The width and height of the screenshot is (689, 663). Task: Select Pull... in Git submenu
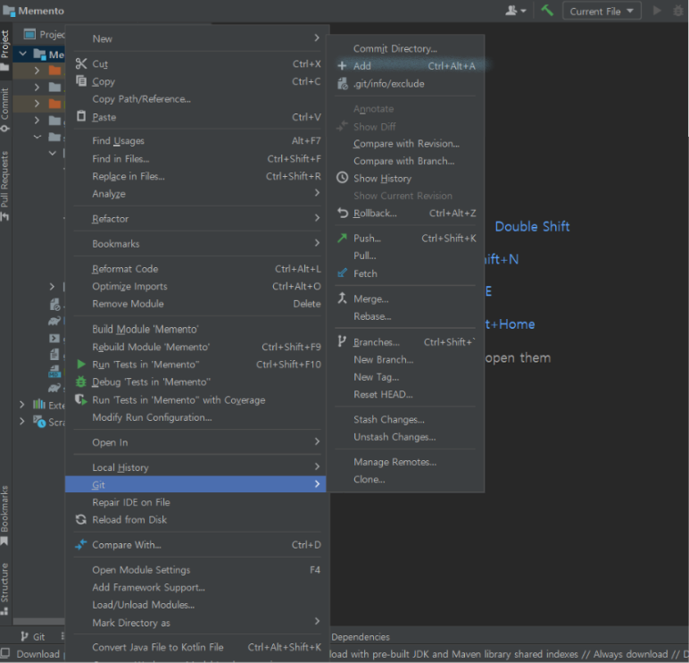[406, 256]
